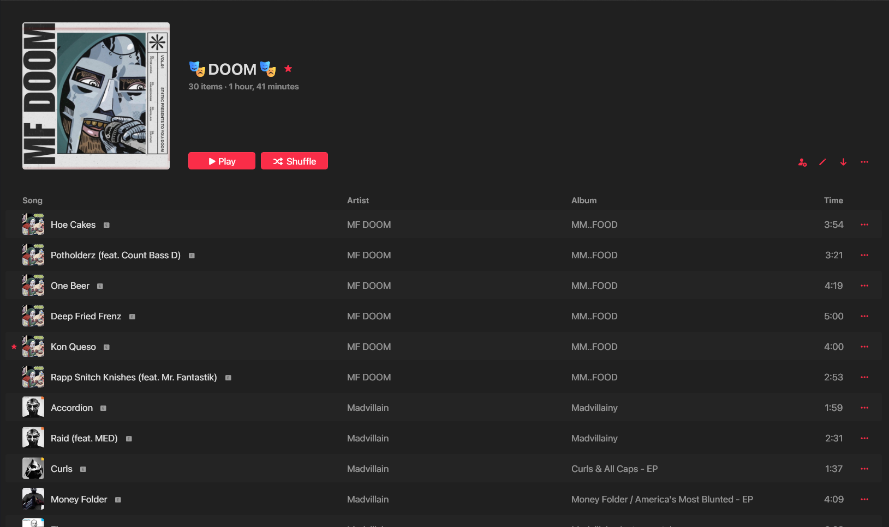This screenshot has height=527, width=889.
Task: Shuffle the DOOM playlist
Action: click(x=294, y=161)
